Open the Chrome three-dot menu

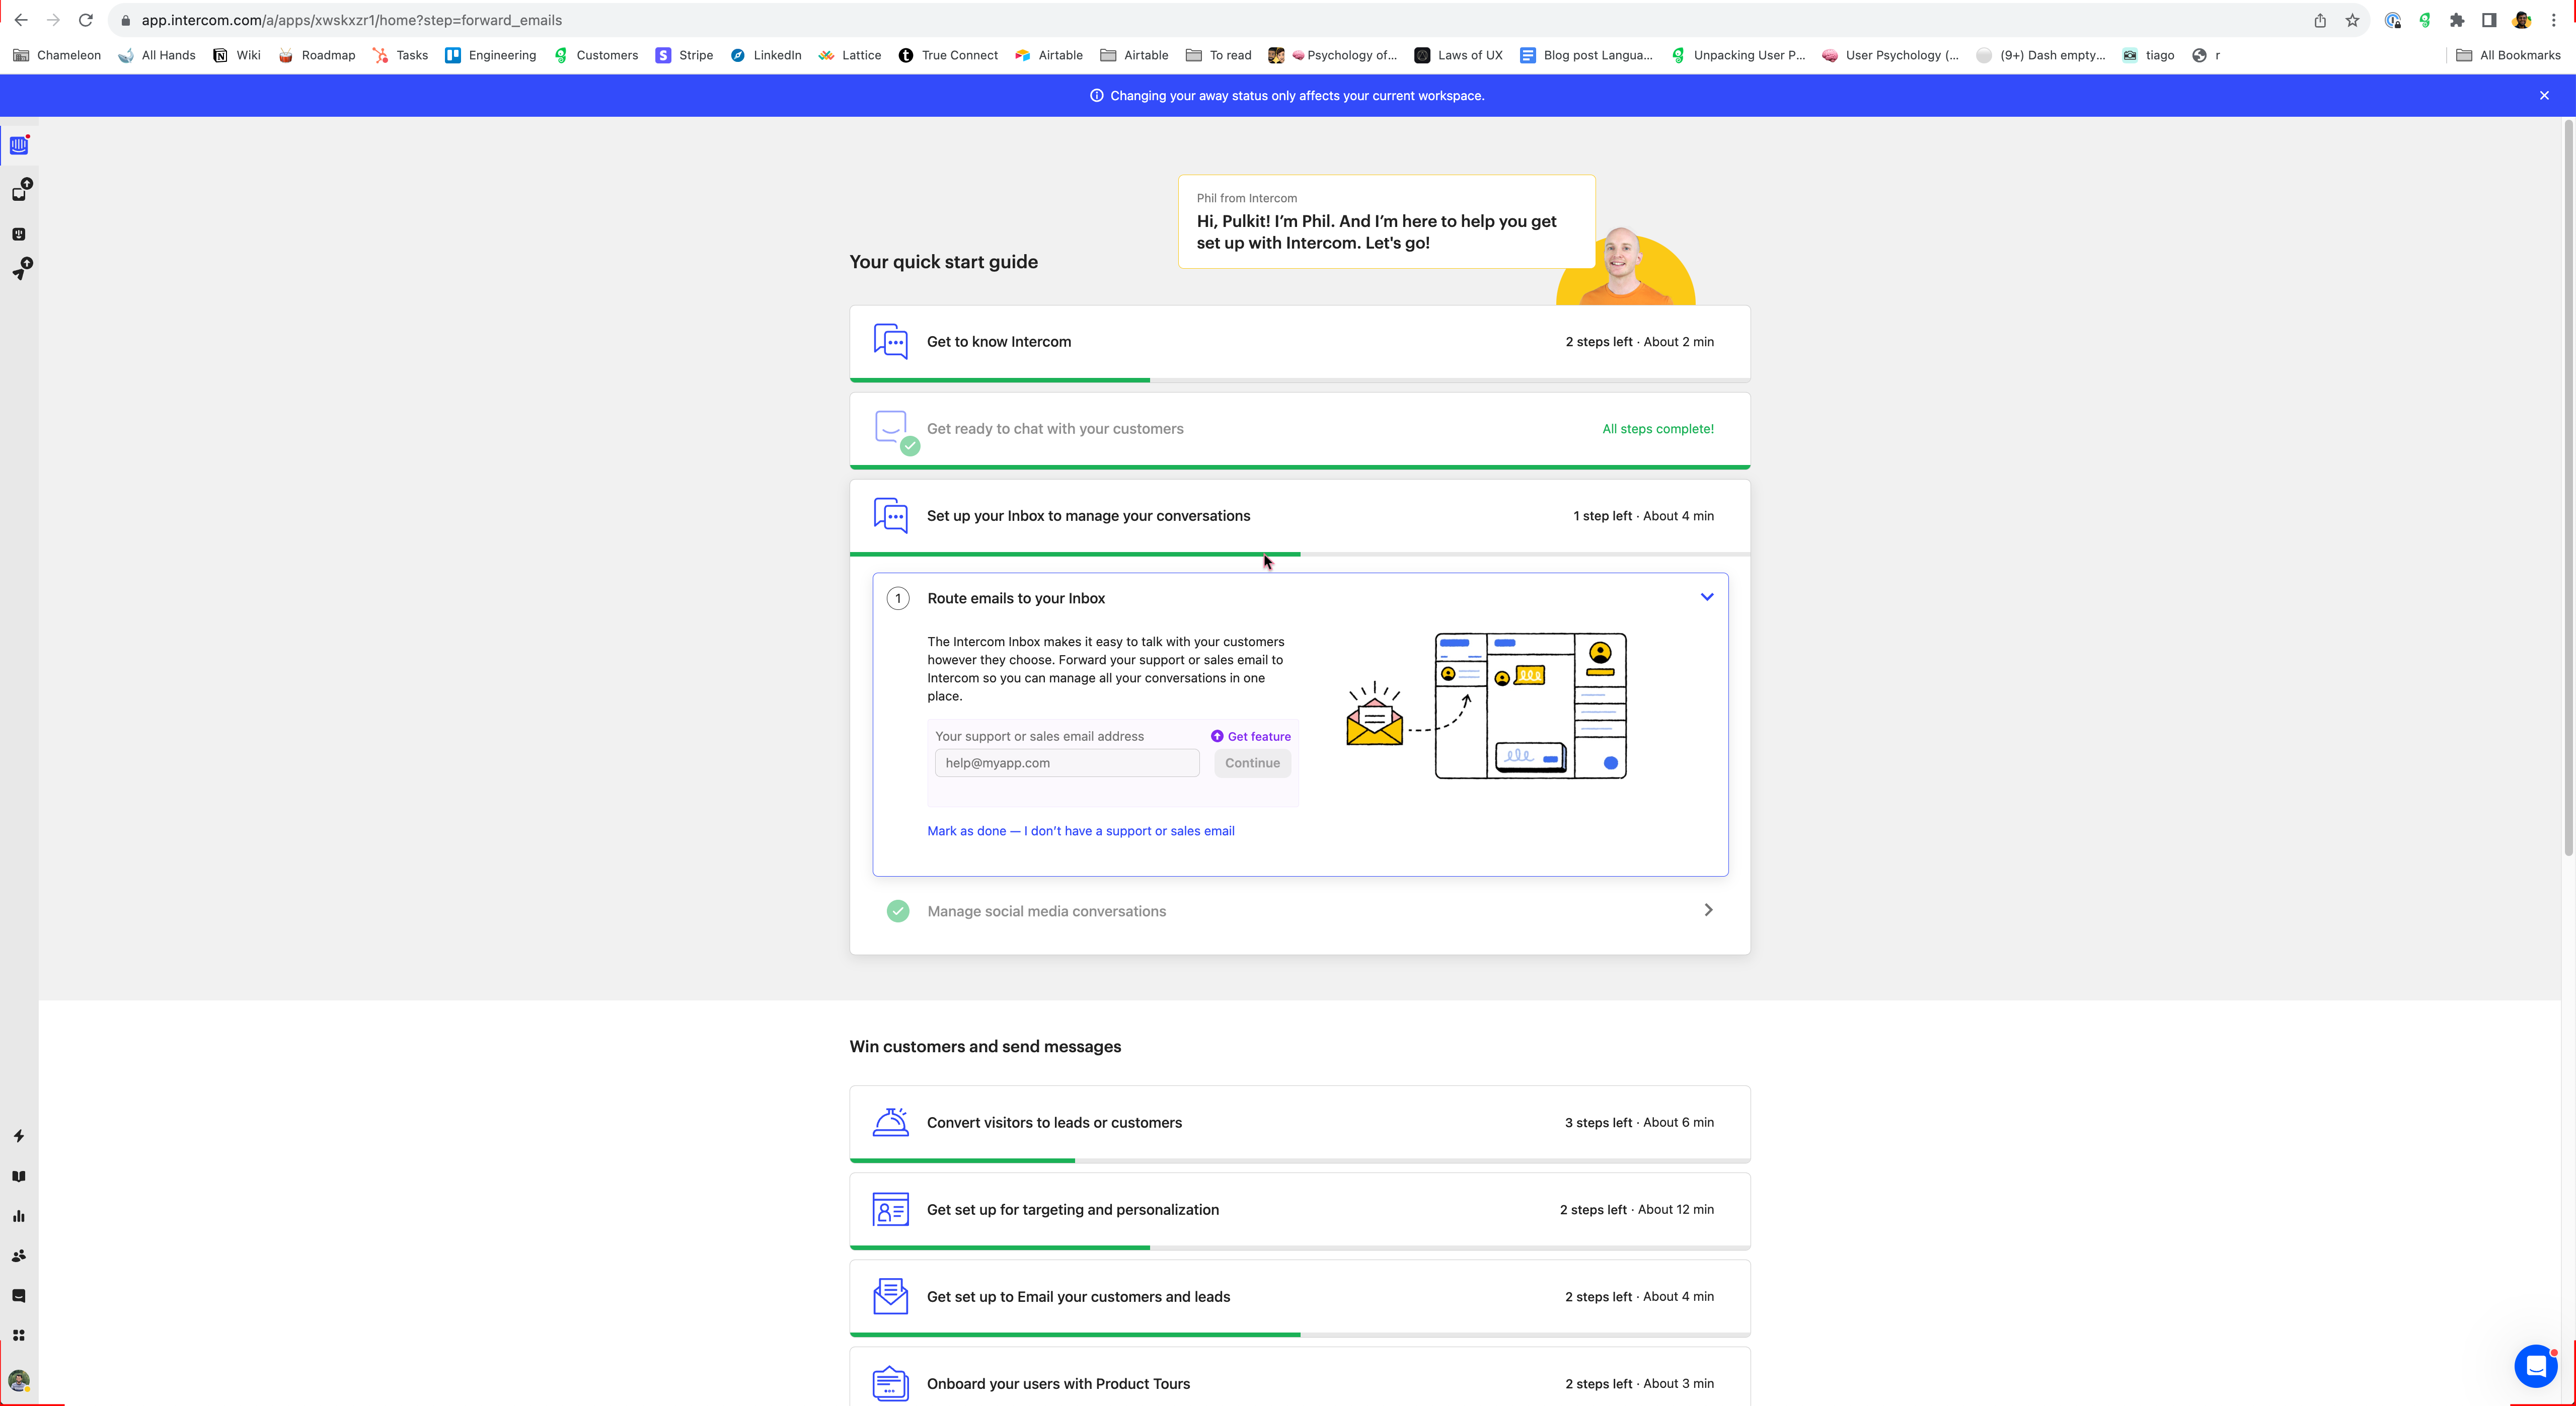(2554, 20)
